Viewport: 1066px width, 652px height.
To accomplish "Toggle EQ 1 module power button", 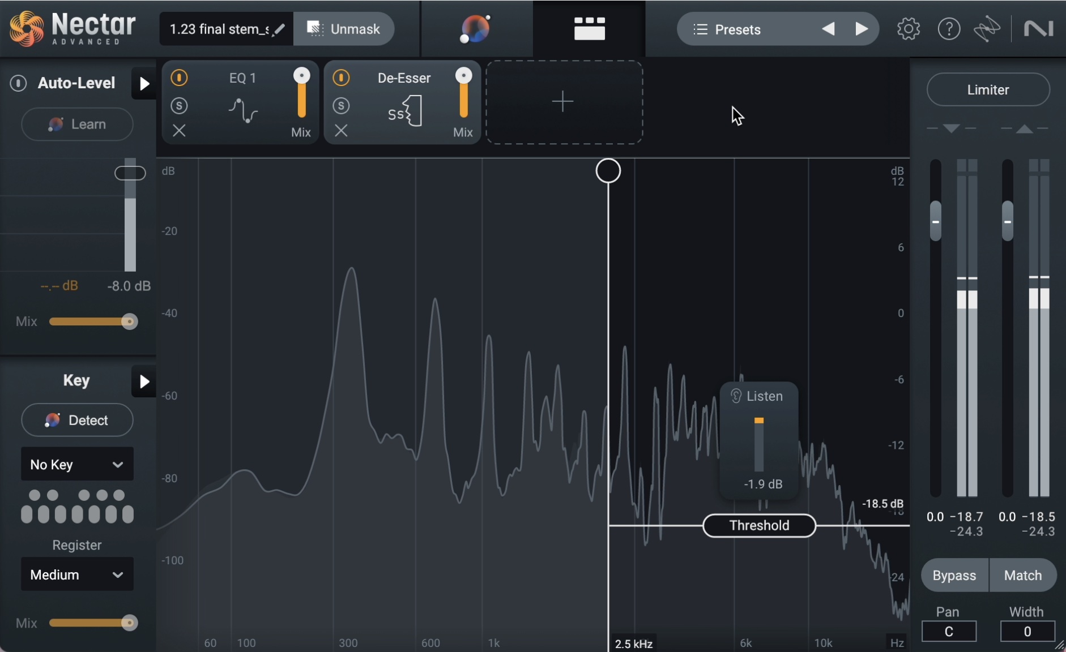I will pyautogui.click(x=179, y=78).
